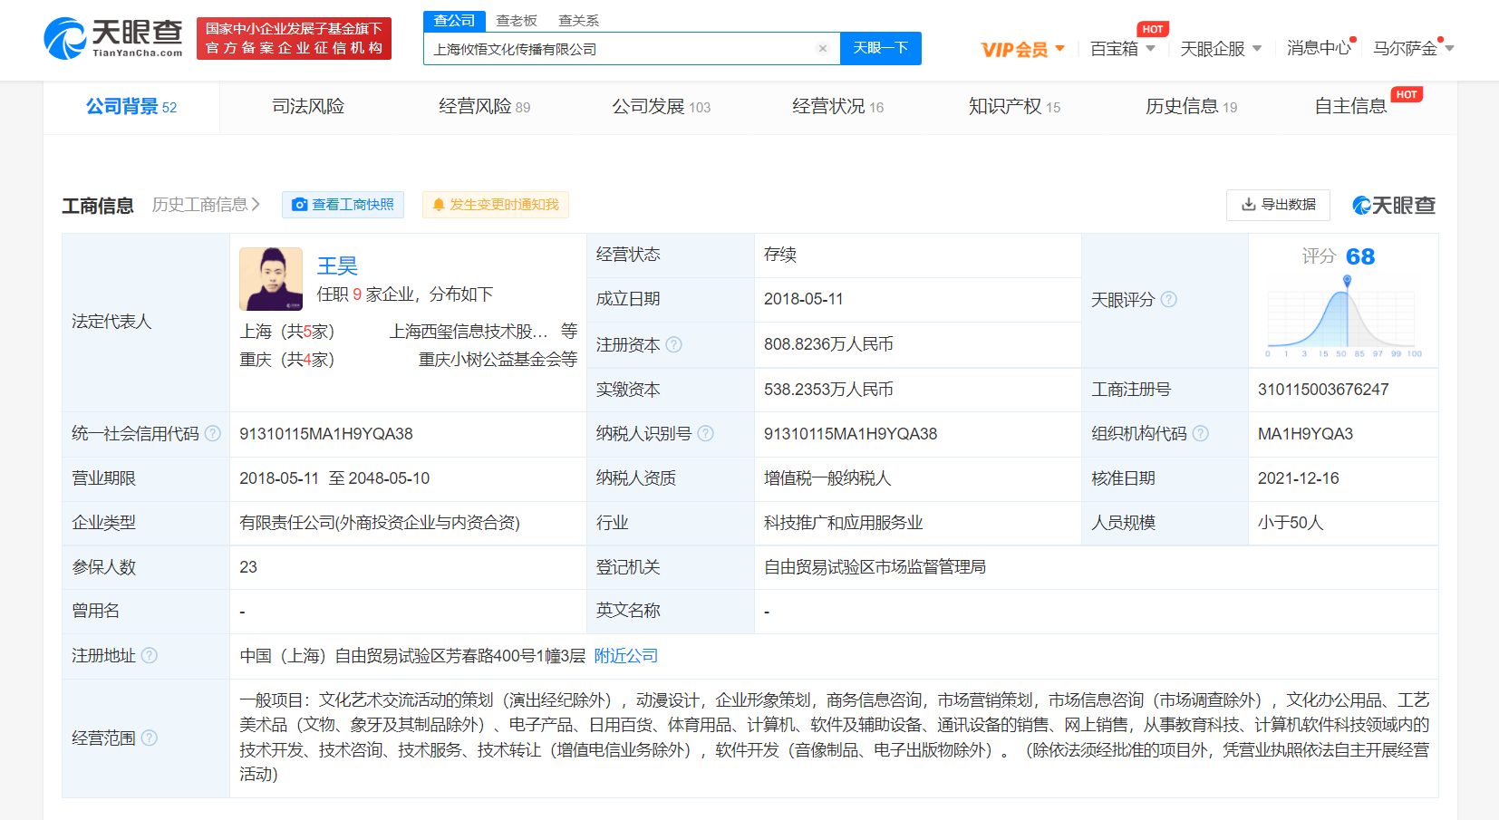Click 发生变更时通知我 bell button

point(495,205)
